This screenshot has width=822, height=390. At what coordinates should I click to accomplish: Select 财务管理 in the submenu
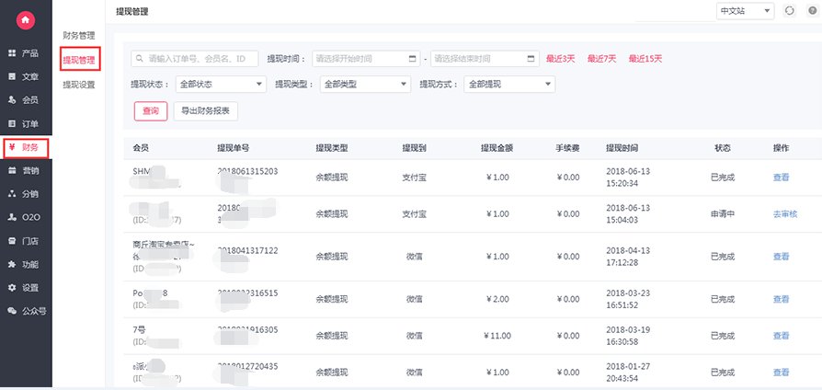[x=79, y=36]
